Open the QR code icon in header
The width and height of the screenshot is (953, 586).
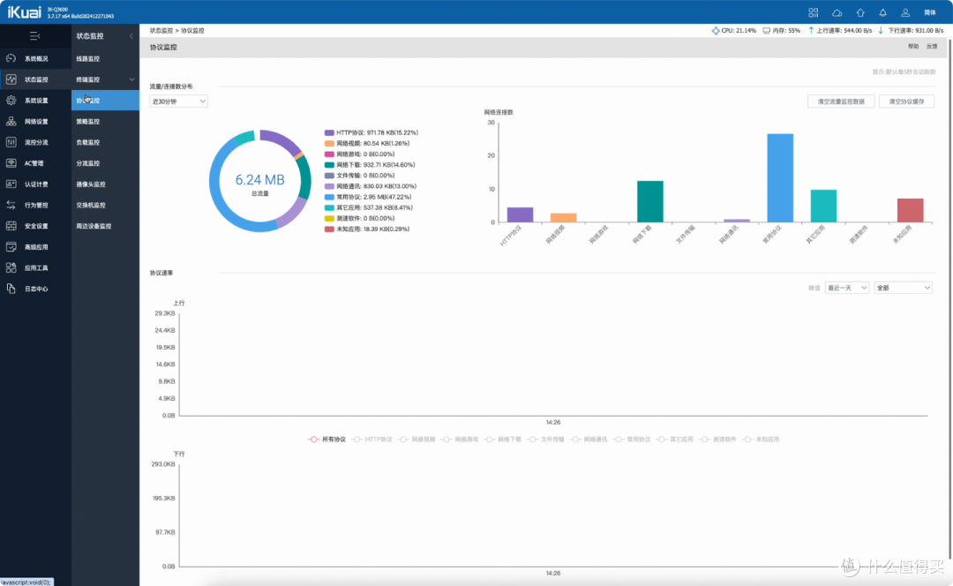click(x=814, y=12)
